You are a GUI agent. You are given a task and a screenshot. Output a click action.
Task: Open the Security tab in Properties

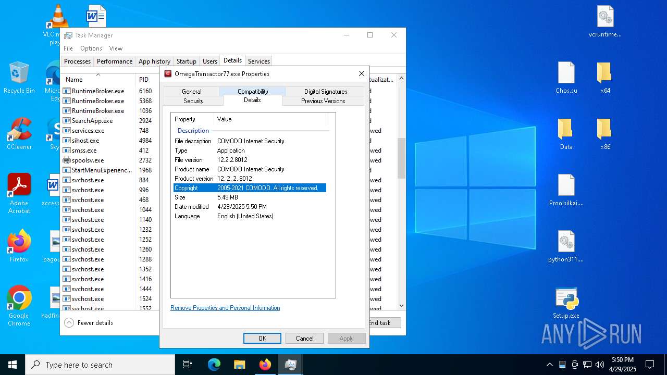[x=193, y=101]
